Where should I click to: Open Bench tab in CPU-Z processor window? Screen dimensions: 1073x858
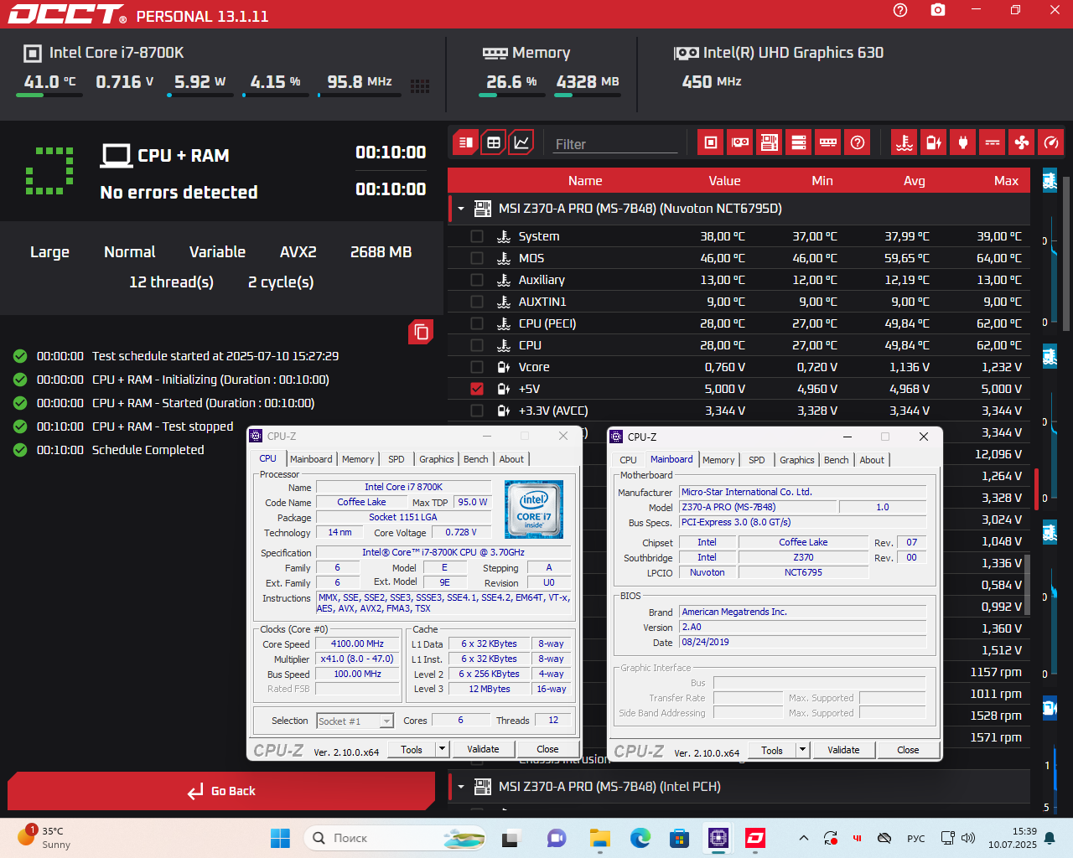coord(476,459)
